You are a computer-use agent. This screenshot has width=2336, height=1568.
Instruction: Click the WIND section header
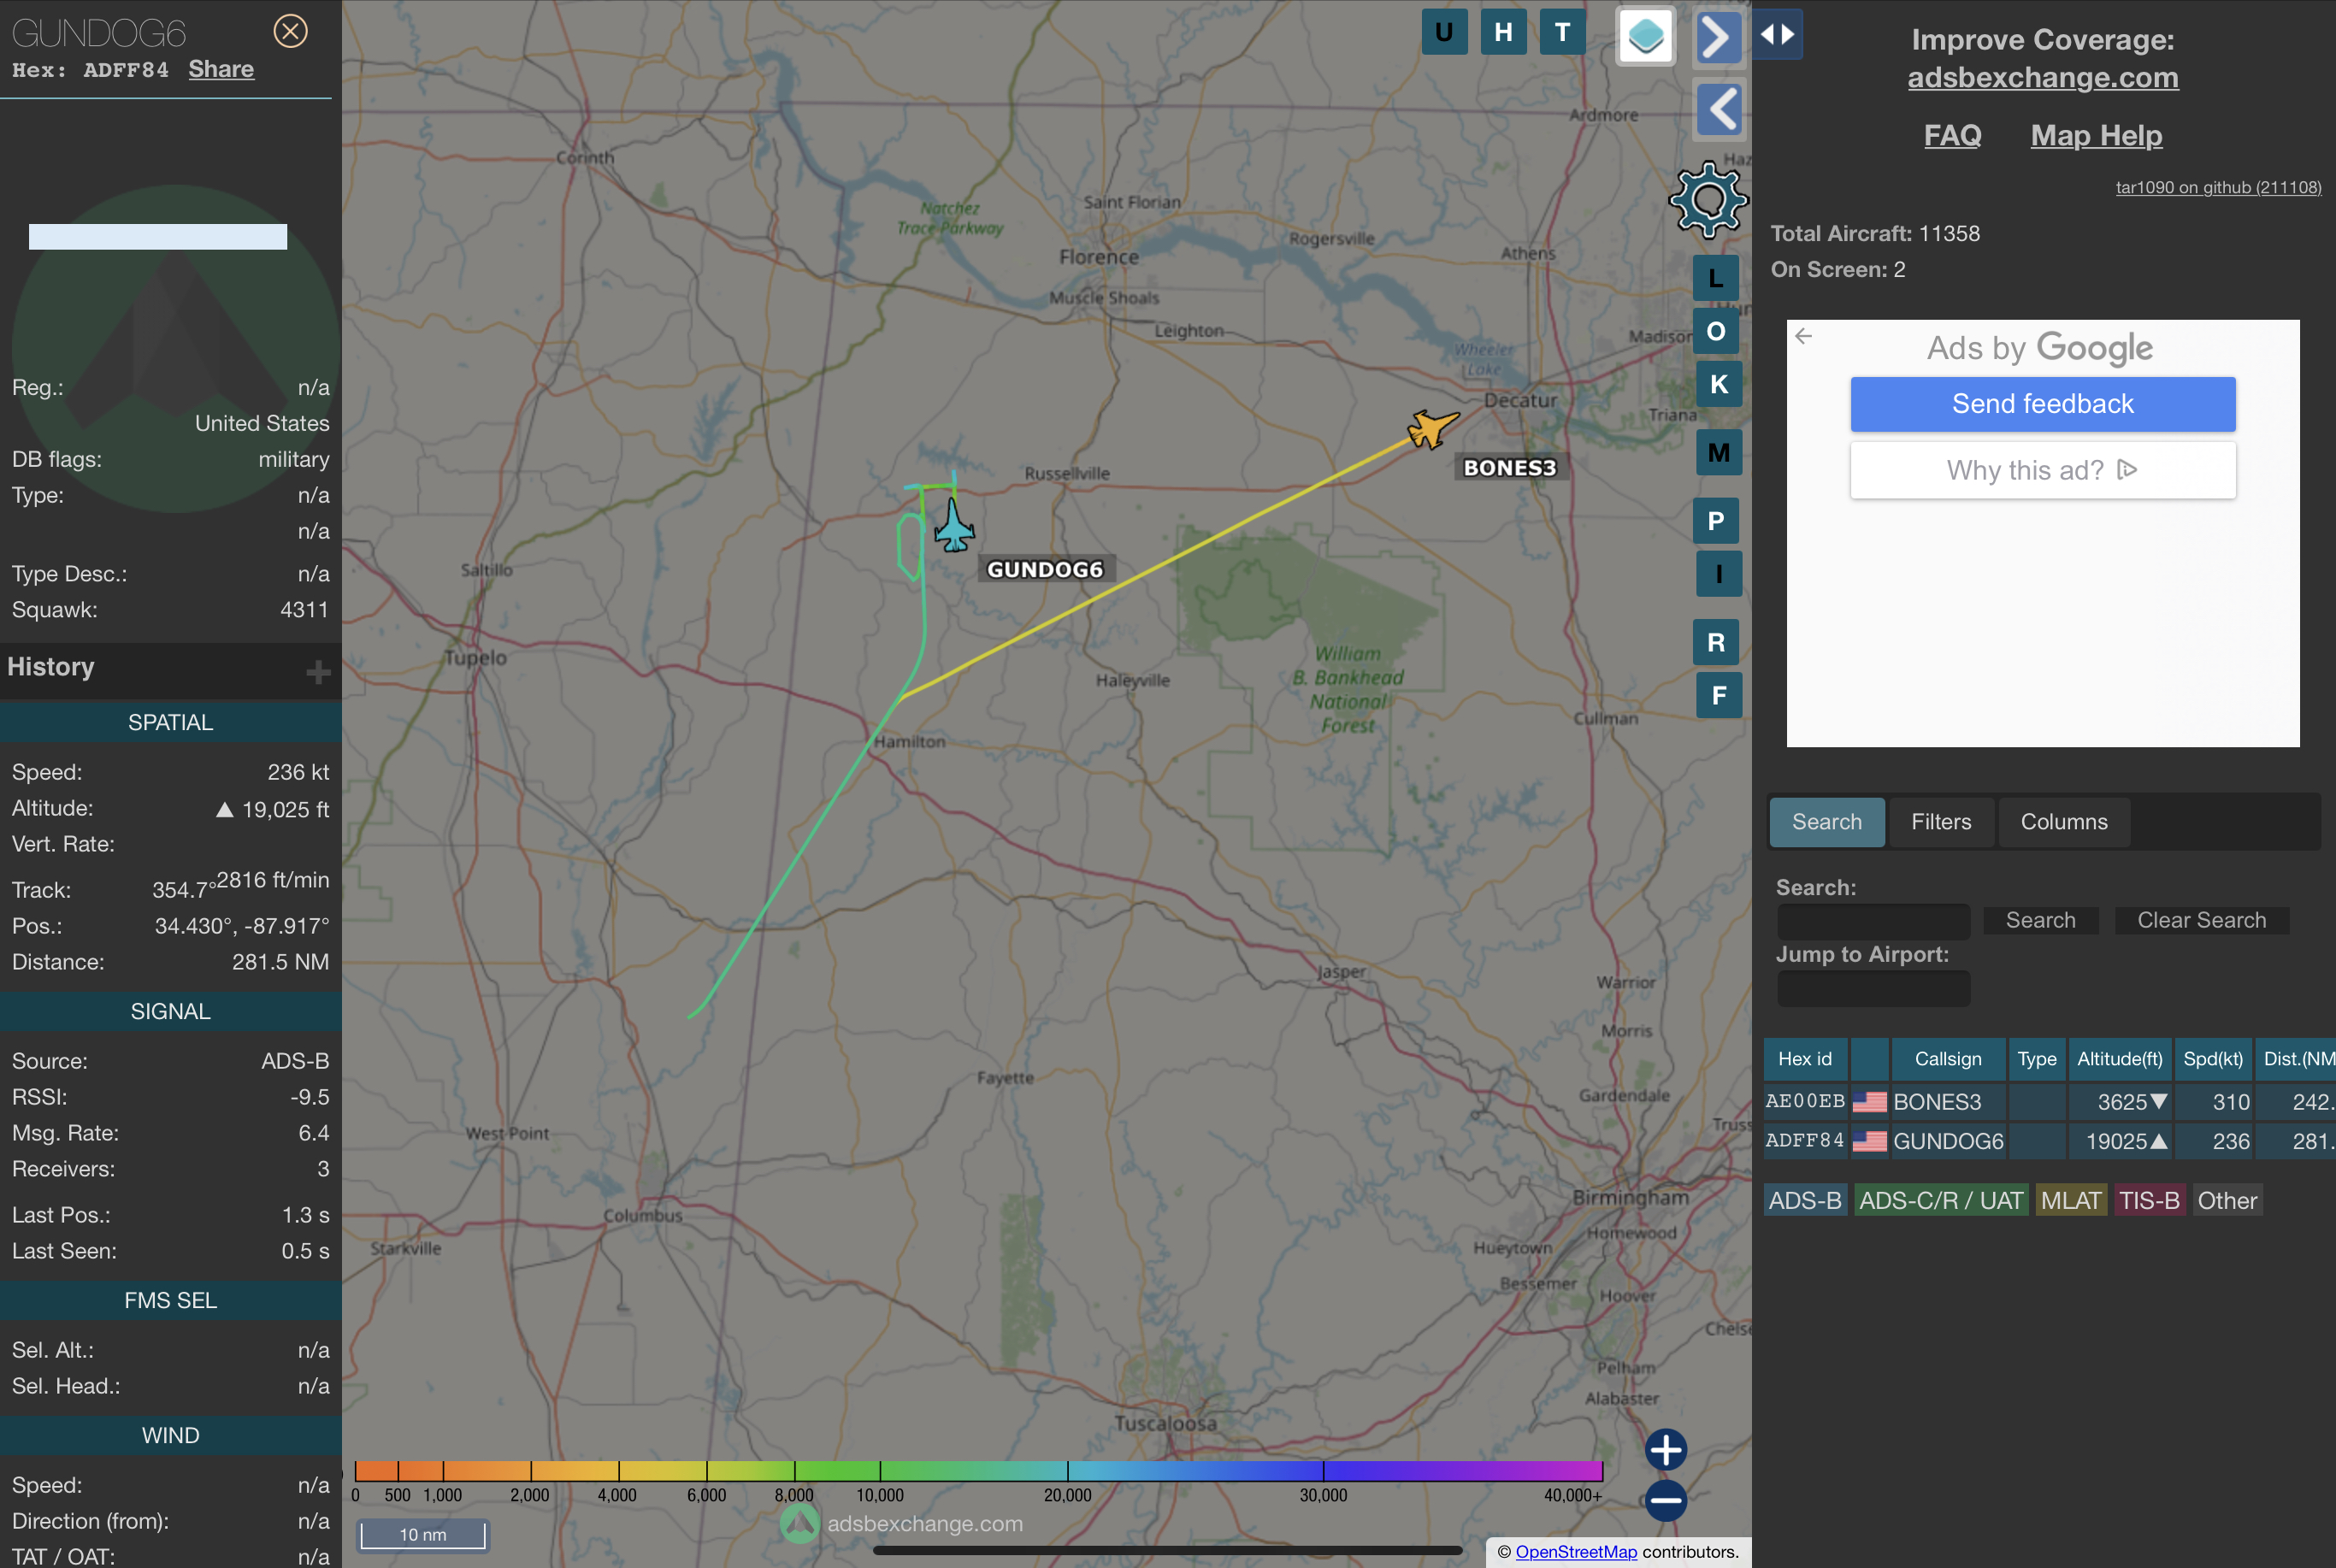[171, 1435]
